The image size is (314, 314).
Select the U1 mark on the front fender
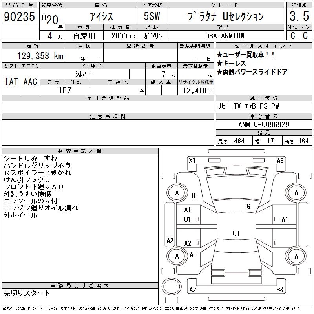tap(195, 195)
